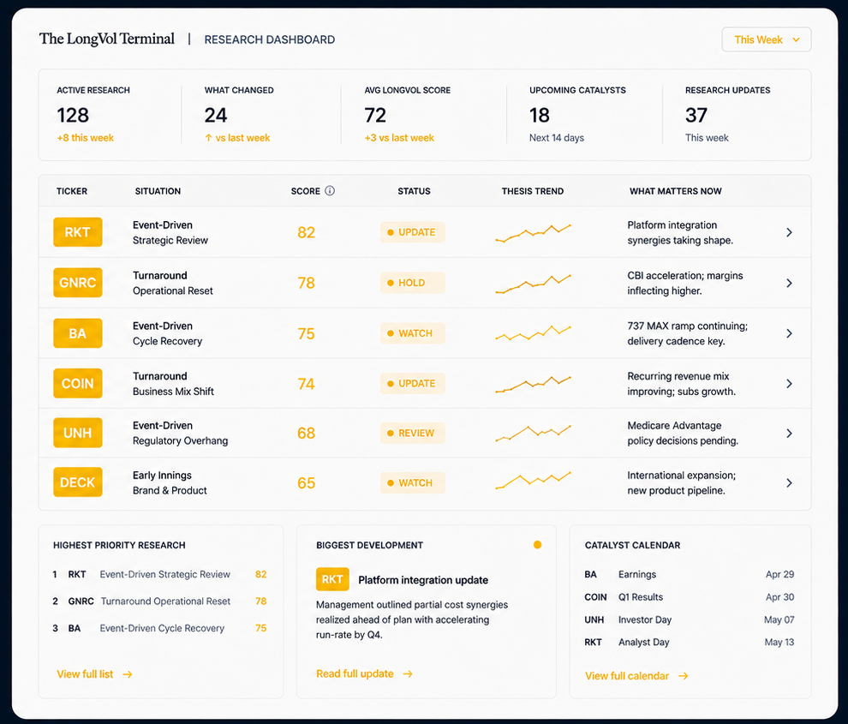The image size is (848, 724).
Task: Open the RKT thesis trend sparkline
Action: point(534,233)
